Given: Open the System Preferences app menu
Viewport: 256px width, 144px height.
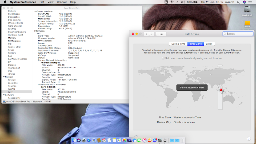Looking at the screenshot, I should click(23, 2).
